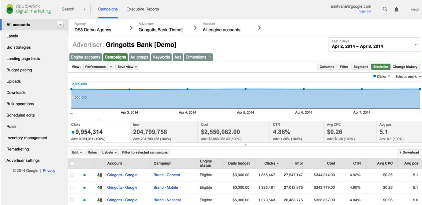Select the Cost summary metric tile
This screenshot has height=205, width=422.
[234, 132]
